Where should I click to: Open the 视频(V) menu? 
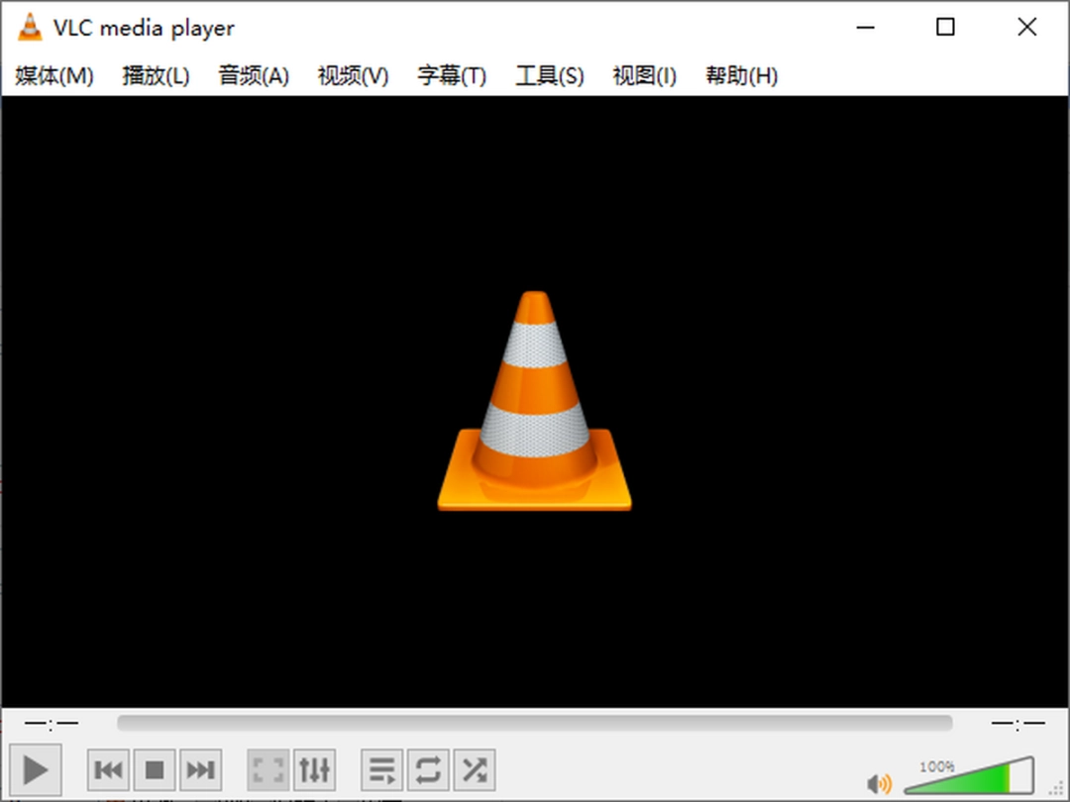(x=352, y=75)
